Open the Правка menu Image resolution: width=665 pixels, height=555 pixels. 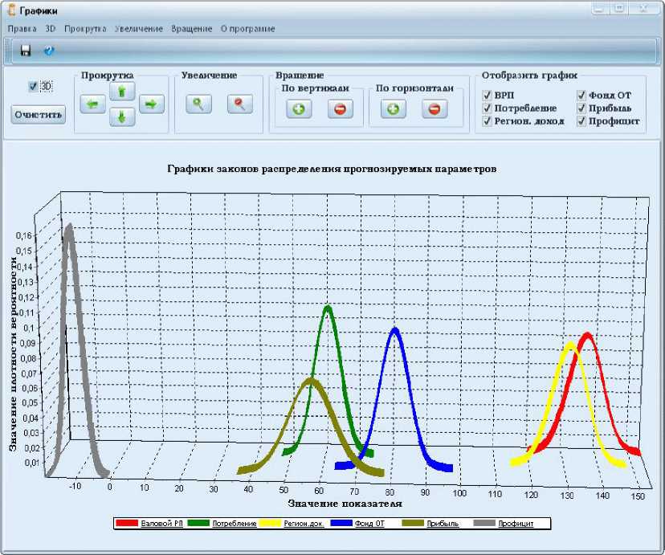pyautogui.click(x=22, y=29)
